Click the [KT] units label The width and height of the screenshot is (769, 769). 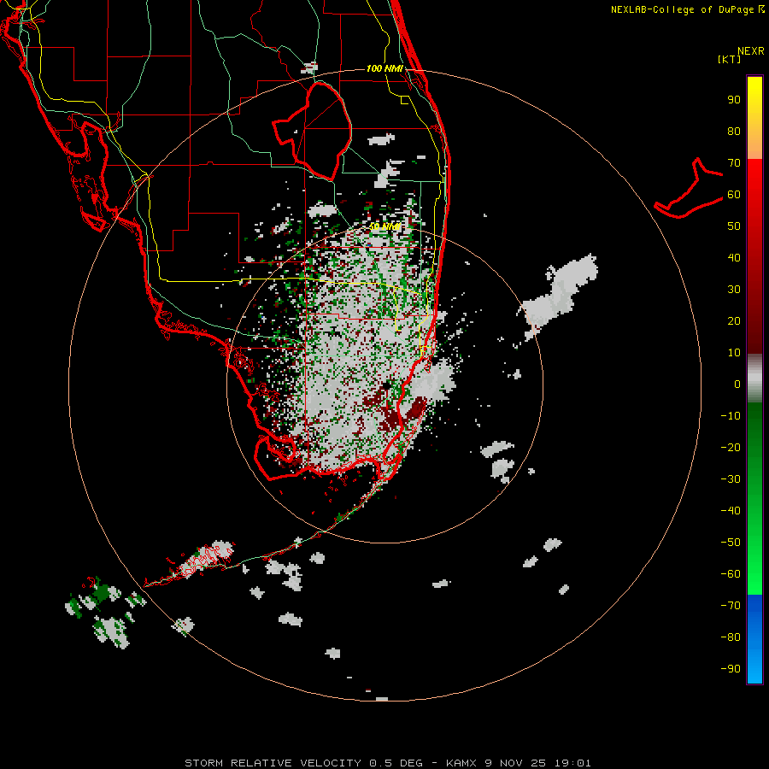pos(730,59)
